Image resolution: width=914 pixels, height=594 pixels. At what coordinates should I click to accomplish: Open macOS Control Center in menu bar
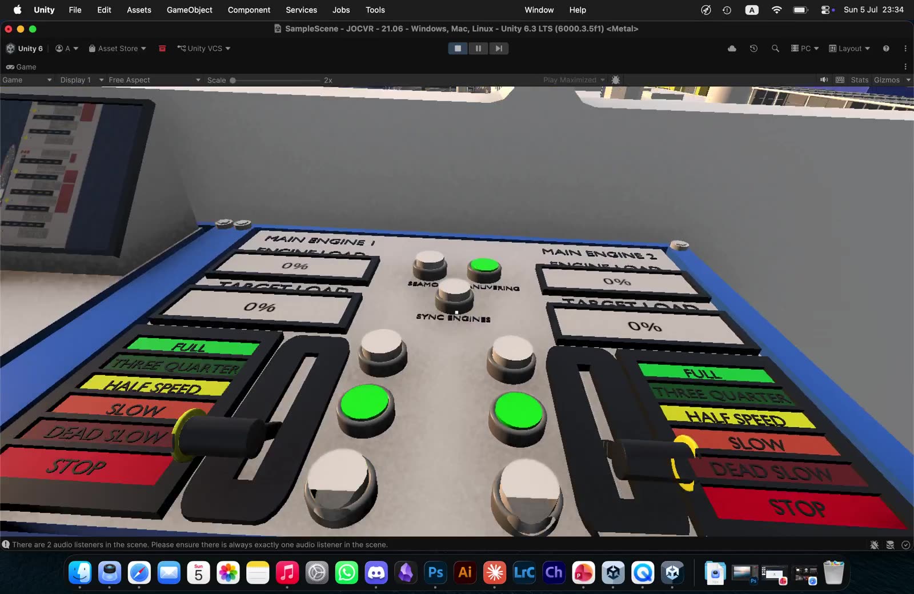(x=825, y=10)
